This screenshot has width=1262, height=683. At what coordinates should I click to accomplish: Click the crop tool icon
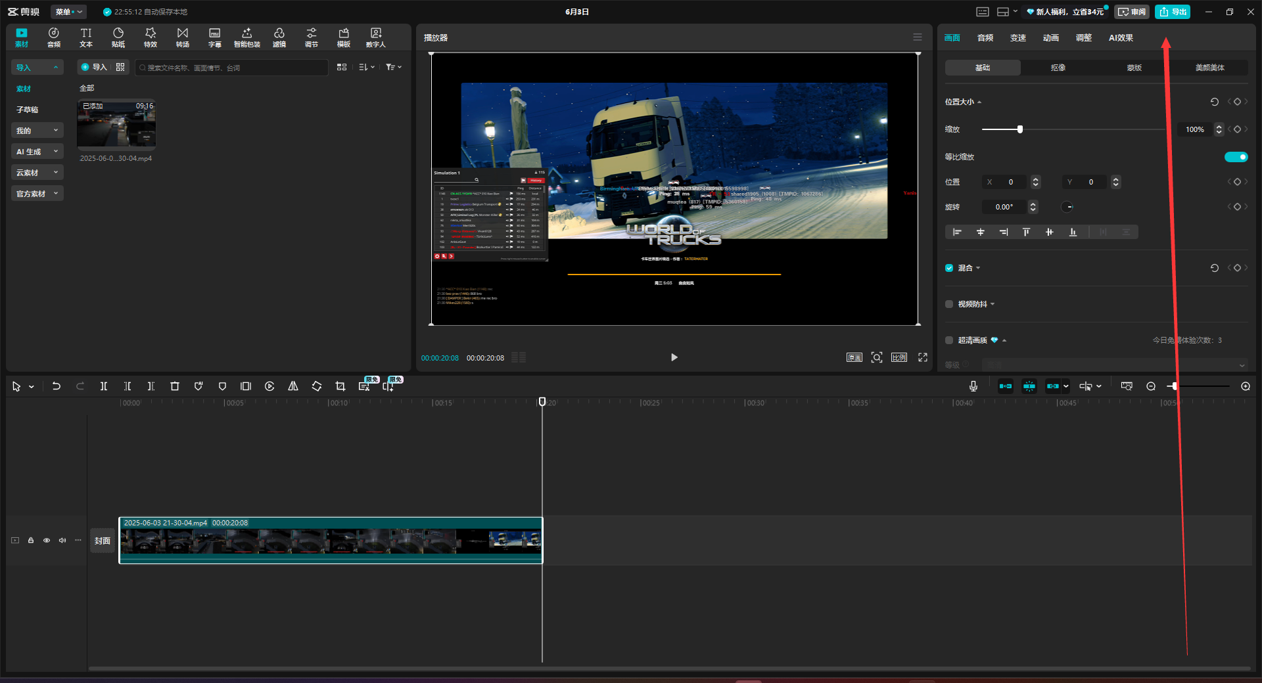340,386
